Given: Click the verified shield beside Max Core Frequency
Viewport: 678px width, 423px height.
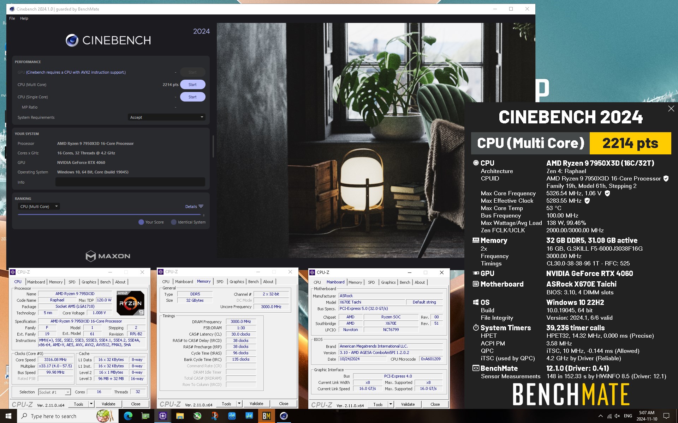Looking at the screenshot, I should (x=607, y=193).
